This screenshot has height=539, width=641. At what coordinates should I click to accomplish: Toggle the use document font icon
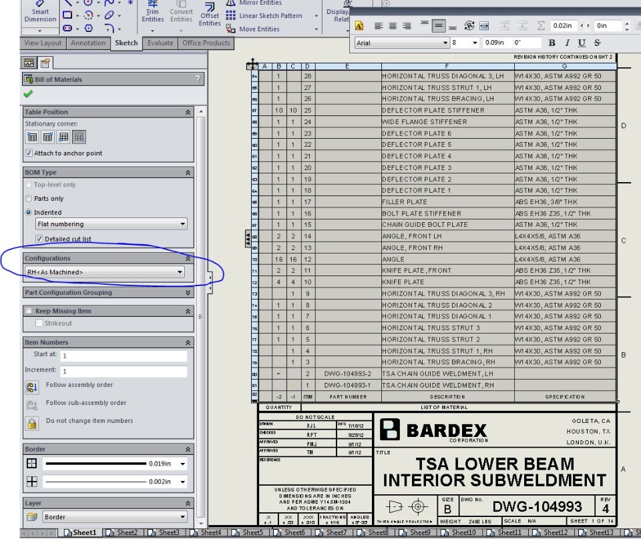point(359,26)
